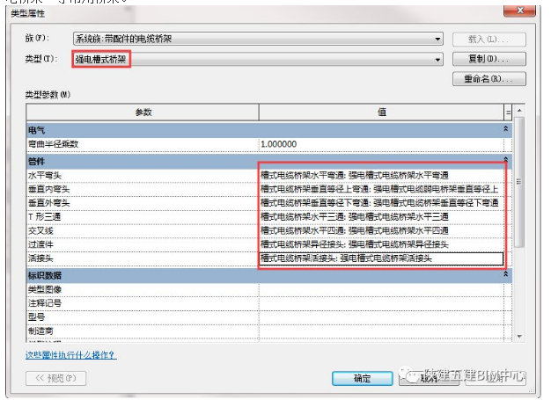Select the 过渡件 value cell

point(381,244)
